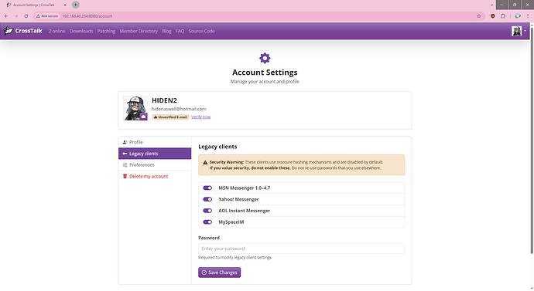Click the gear icon above Account Settings
Viewport: 534px width, 291px height.
click(x=265, y=58)
